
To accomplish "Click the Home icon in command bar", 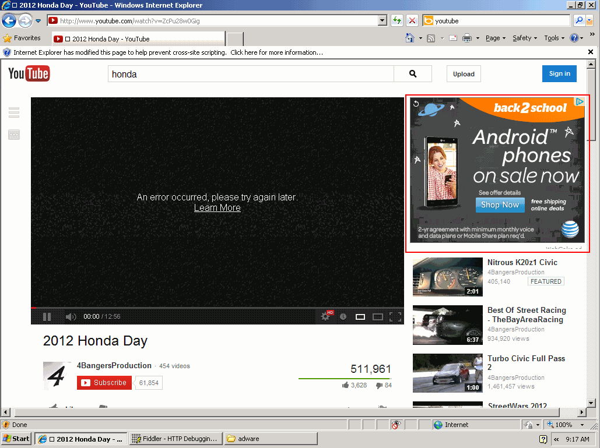I will (x=410, y=38).
